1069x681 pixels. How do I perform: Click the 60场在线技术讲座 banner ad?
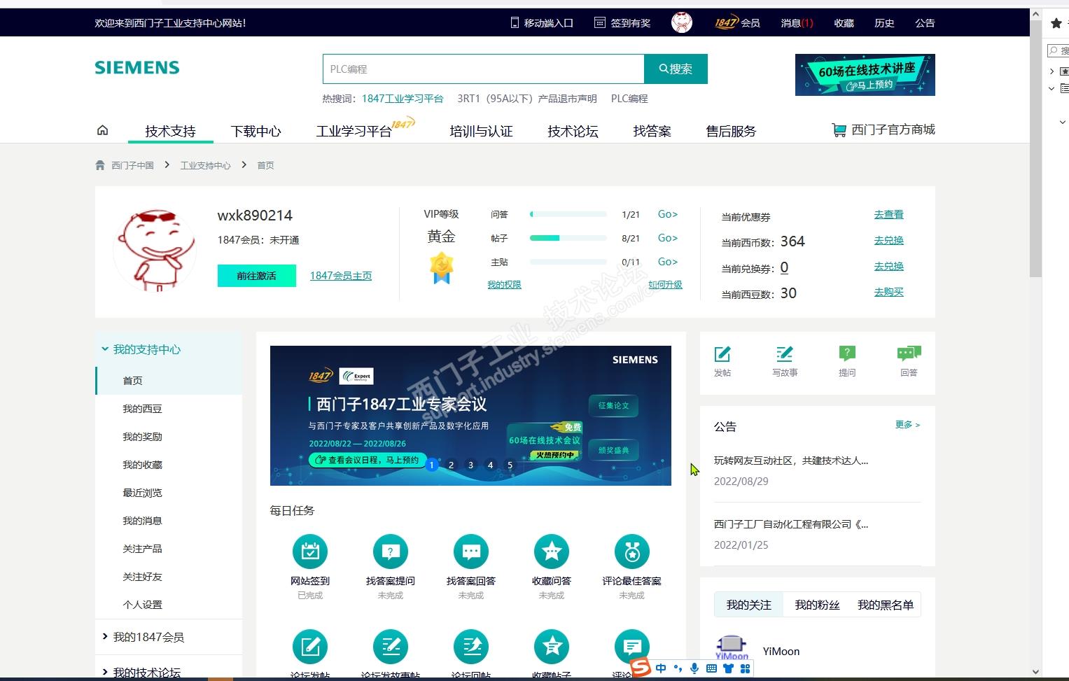click(865, 75)
